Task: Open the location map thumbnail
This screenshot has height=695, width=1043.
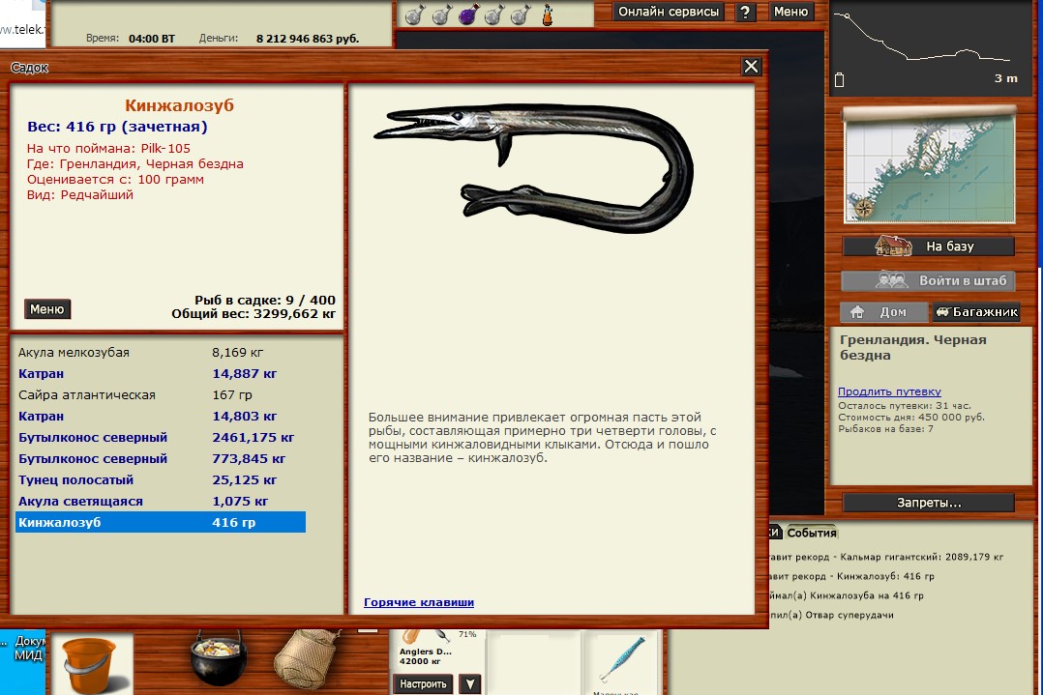Action: pyautogui.click(x=927, y=163)
